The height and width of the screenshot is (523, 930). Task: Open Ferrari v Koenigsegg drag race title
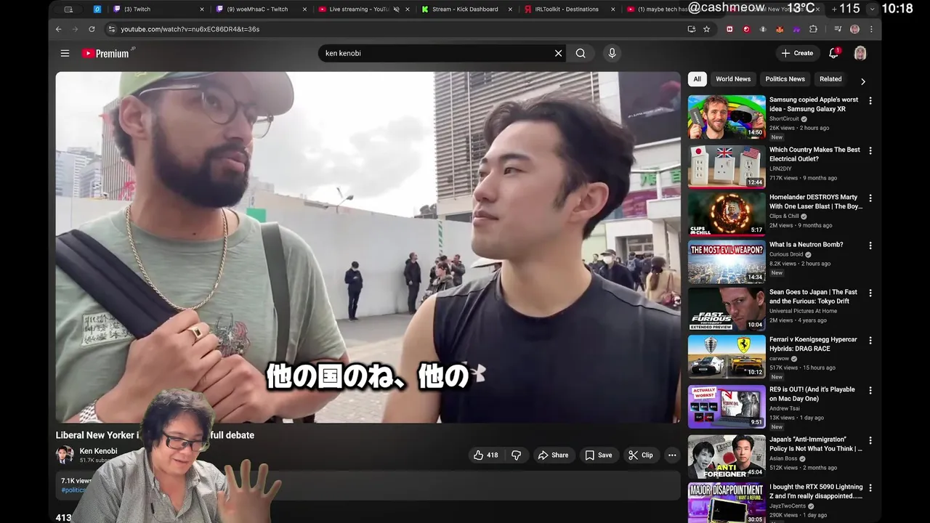[x=813, y=344]
